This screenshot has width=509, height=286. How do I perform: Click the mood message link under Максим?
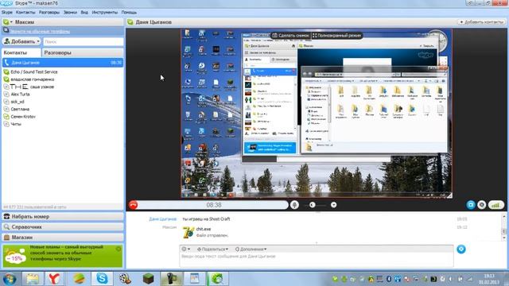(x=40, y=32)
